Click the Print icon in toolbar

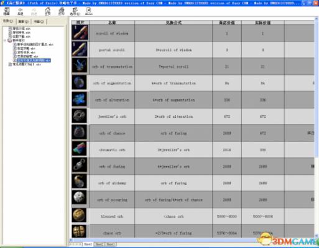(62, 11)
